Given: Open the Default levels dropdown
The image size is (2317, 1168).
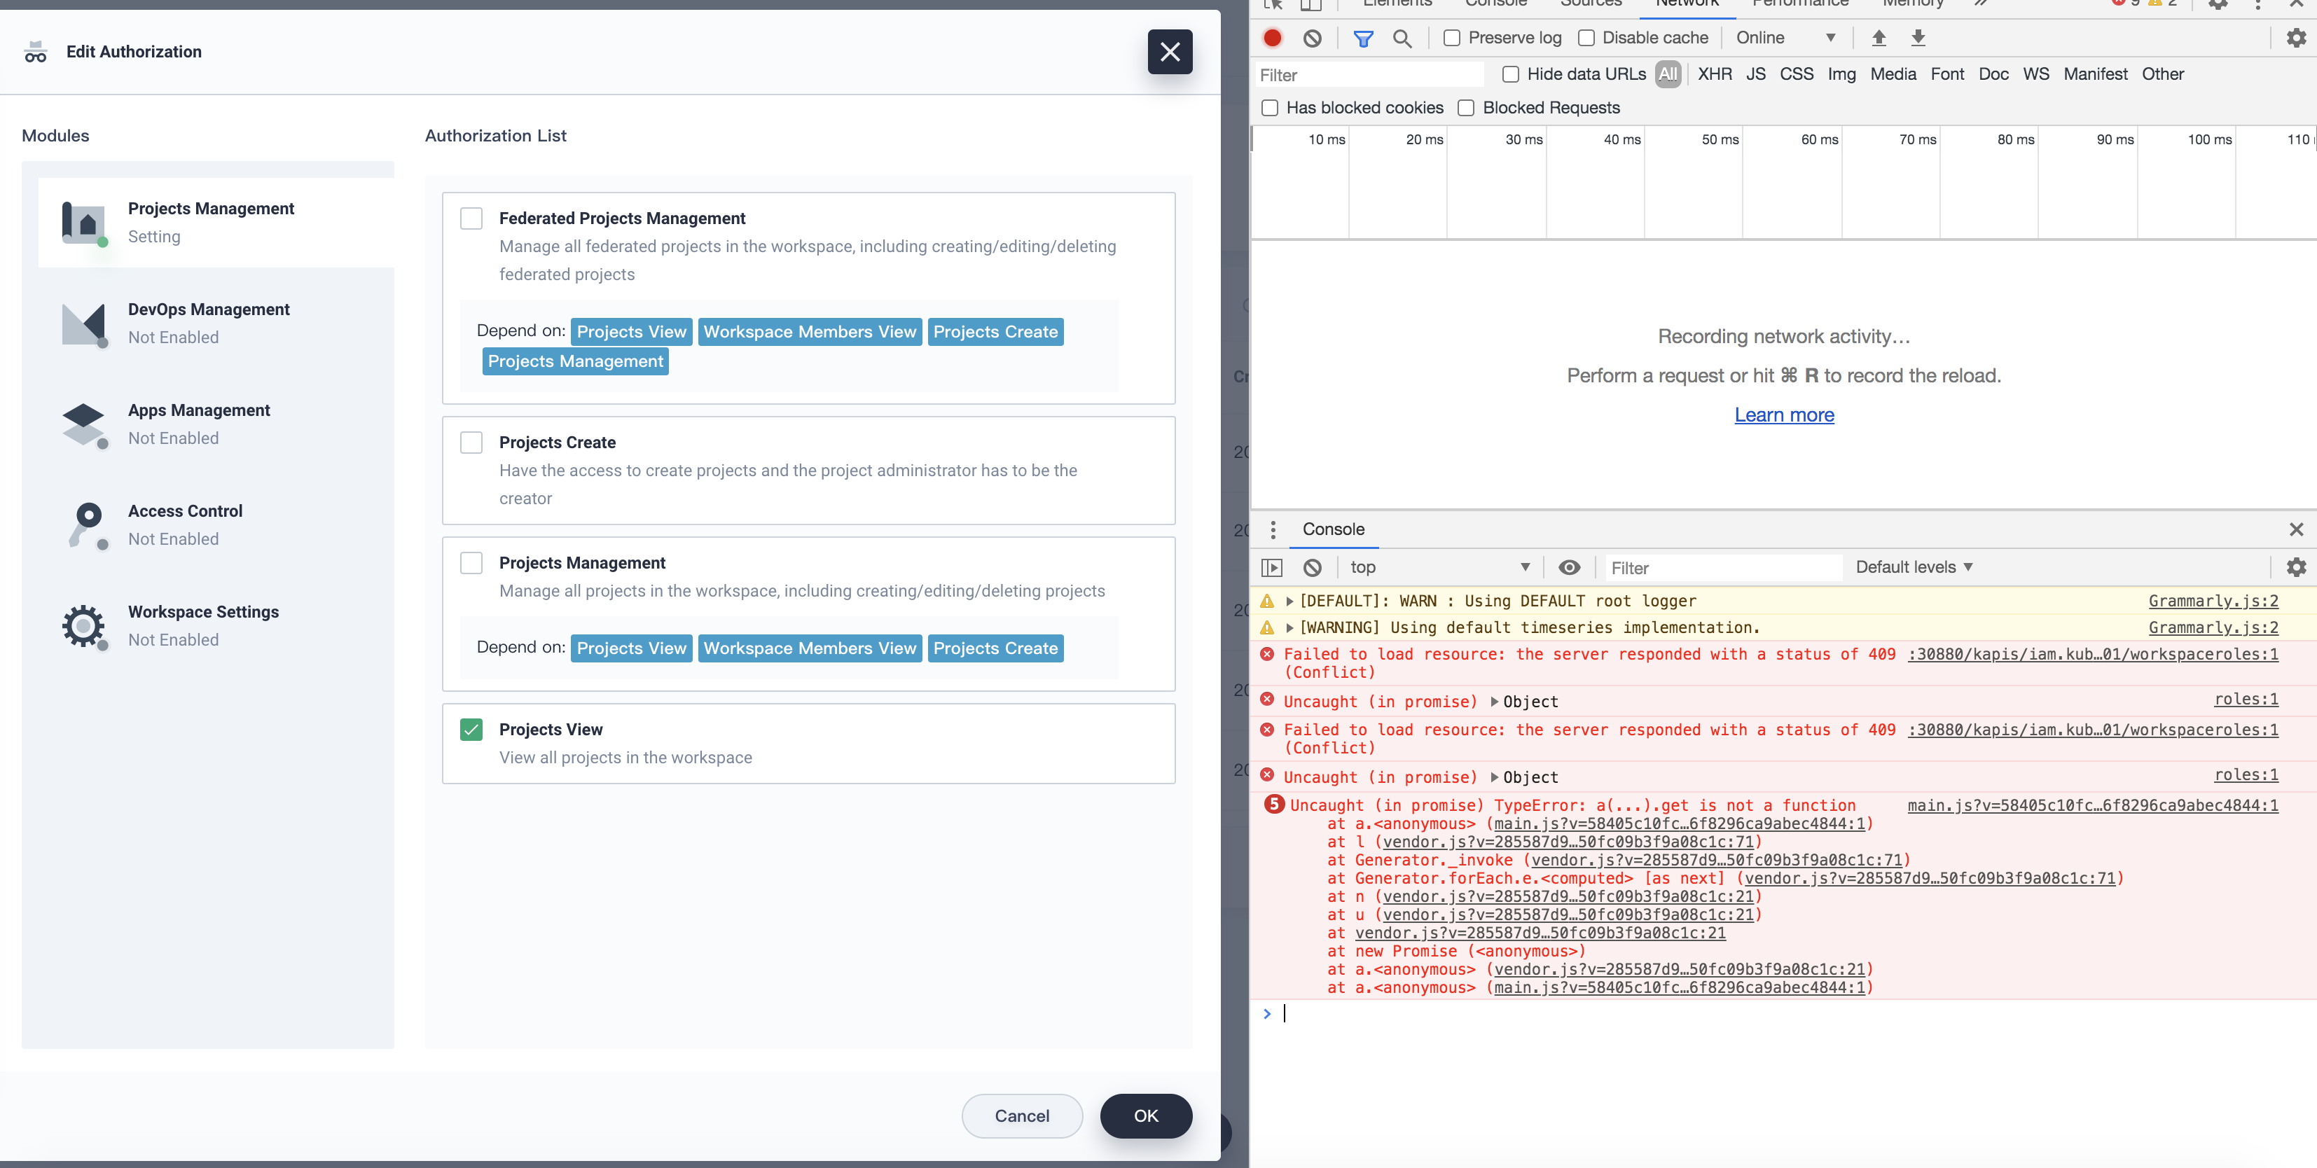Looking at the screenshot, I should coord(1914,567).
